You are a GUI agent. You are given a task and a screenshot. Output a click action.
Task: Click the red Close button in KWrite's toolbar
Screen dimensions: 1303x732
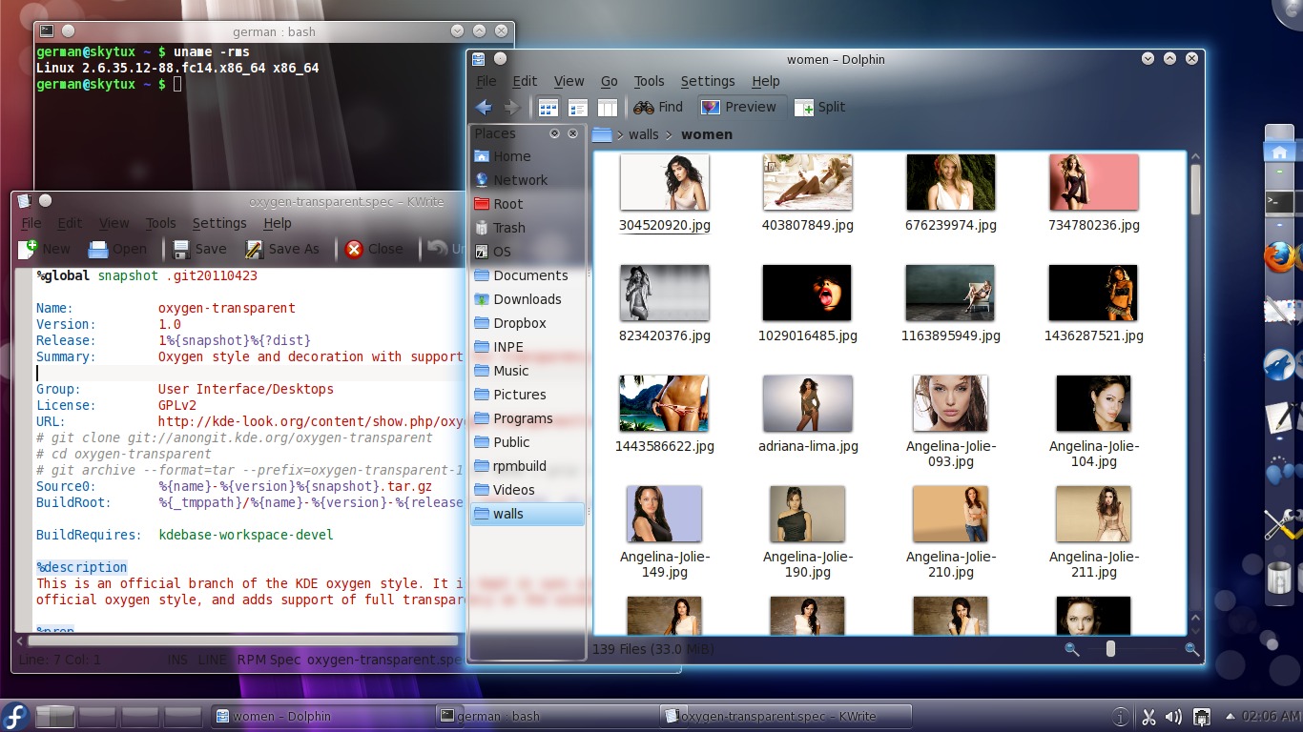point(374,249)
